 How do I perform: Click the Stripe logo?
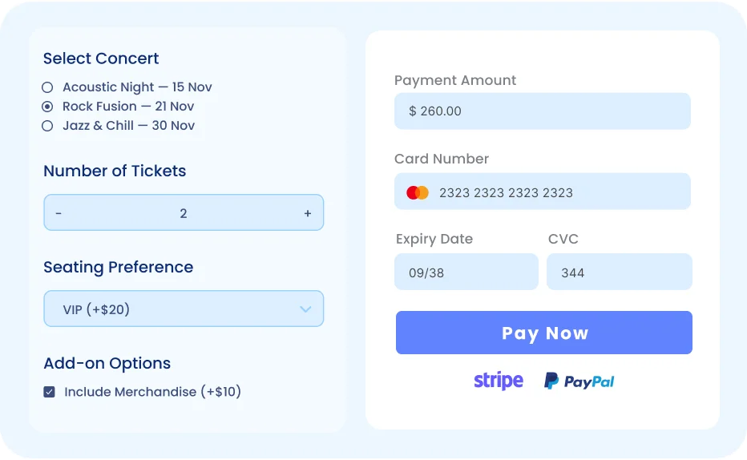498,381
